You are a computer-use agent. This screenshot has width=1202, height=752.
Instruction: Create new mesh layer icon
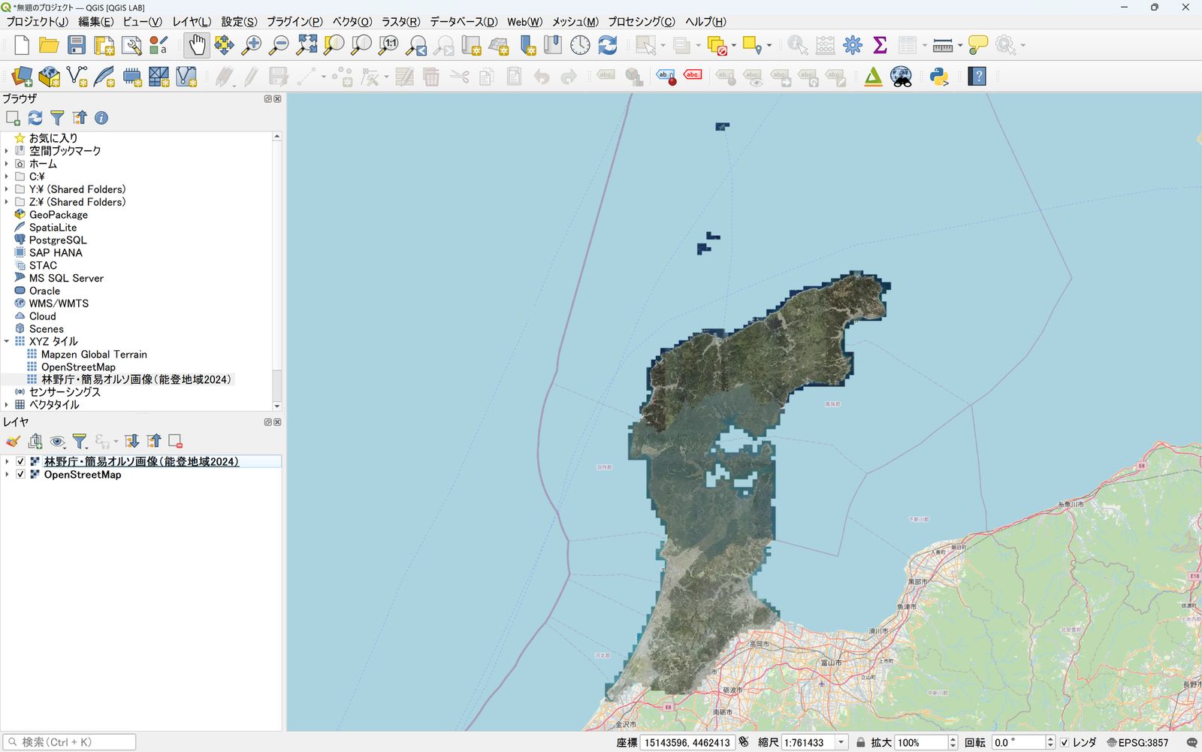tap(186, 77)
